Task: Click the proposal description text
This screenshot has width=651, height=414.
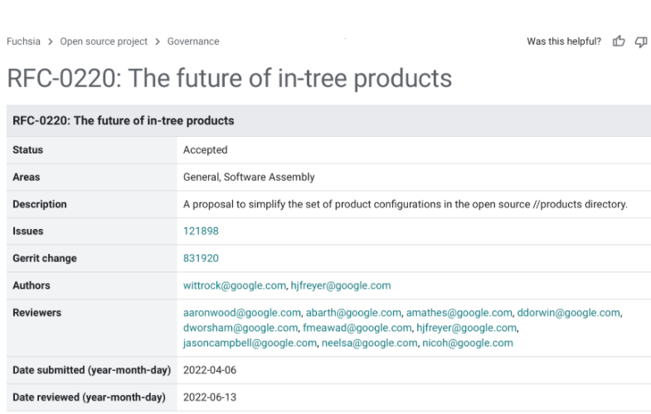Action: point(406,204)
